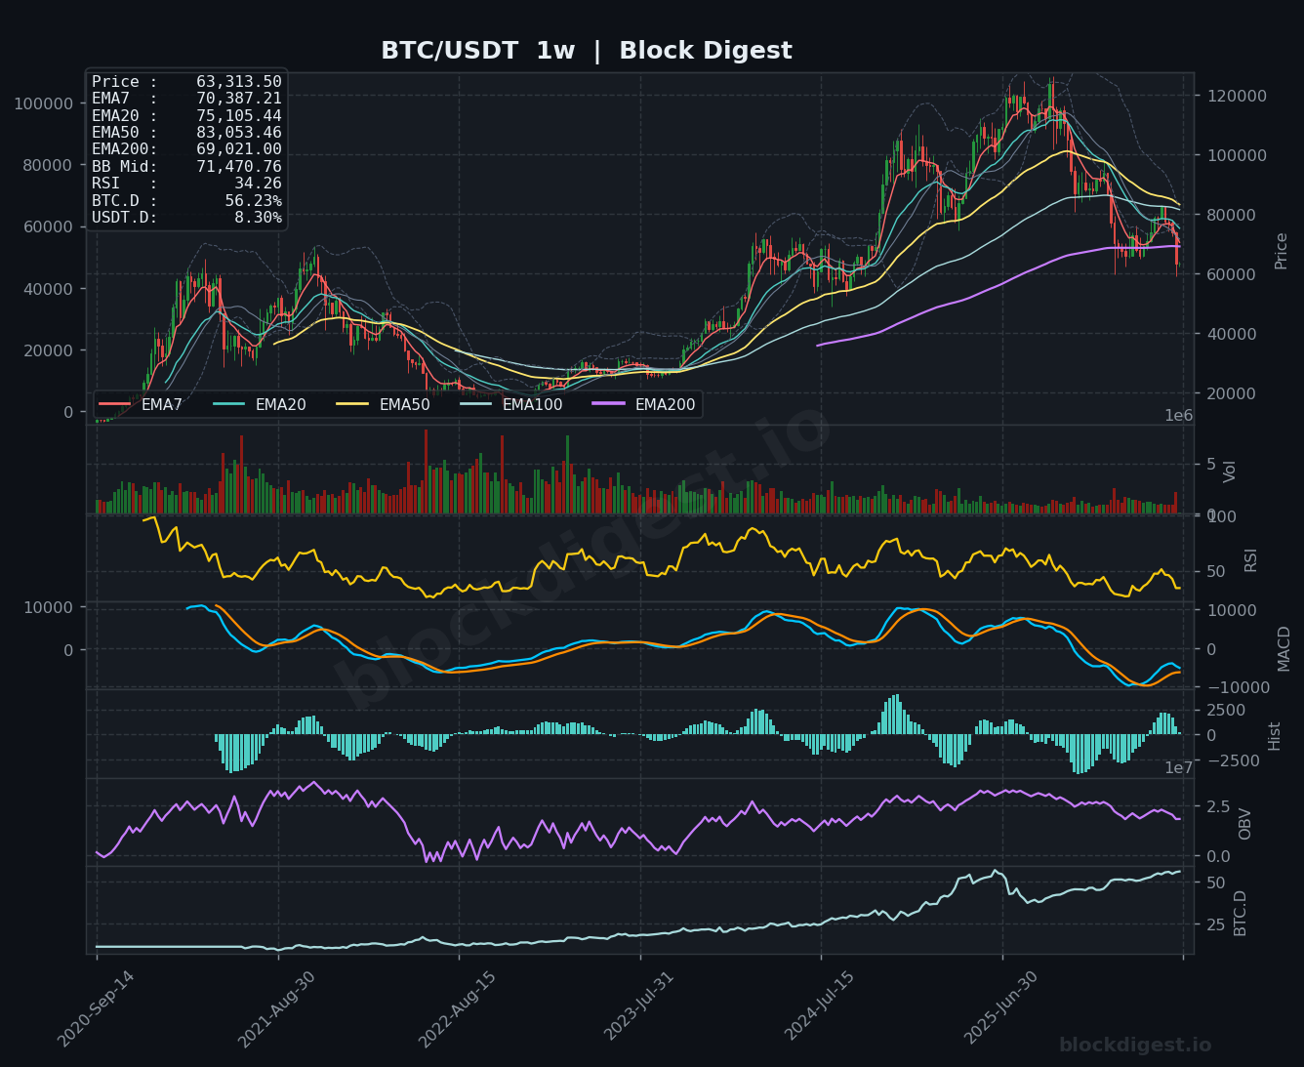Click the 1e6 volume scale label
Viewport: 1304px width, 1067px height.
(x=1179, y=416)
